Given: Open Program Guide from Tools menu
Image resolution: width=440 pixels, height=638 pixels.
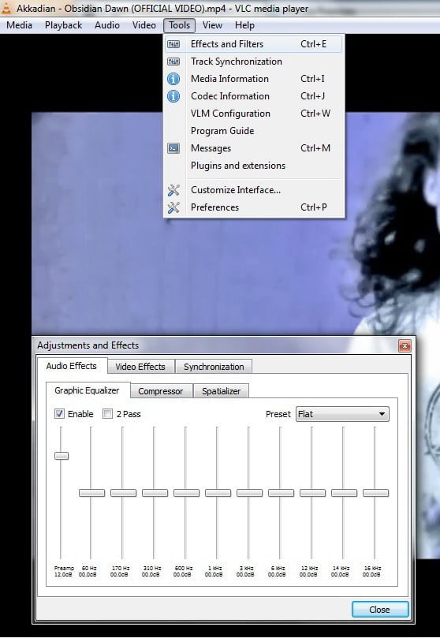Looking at the screenshot, I should tap(254, 131).
